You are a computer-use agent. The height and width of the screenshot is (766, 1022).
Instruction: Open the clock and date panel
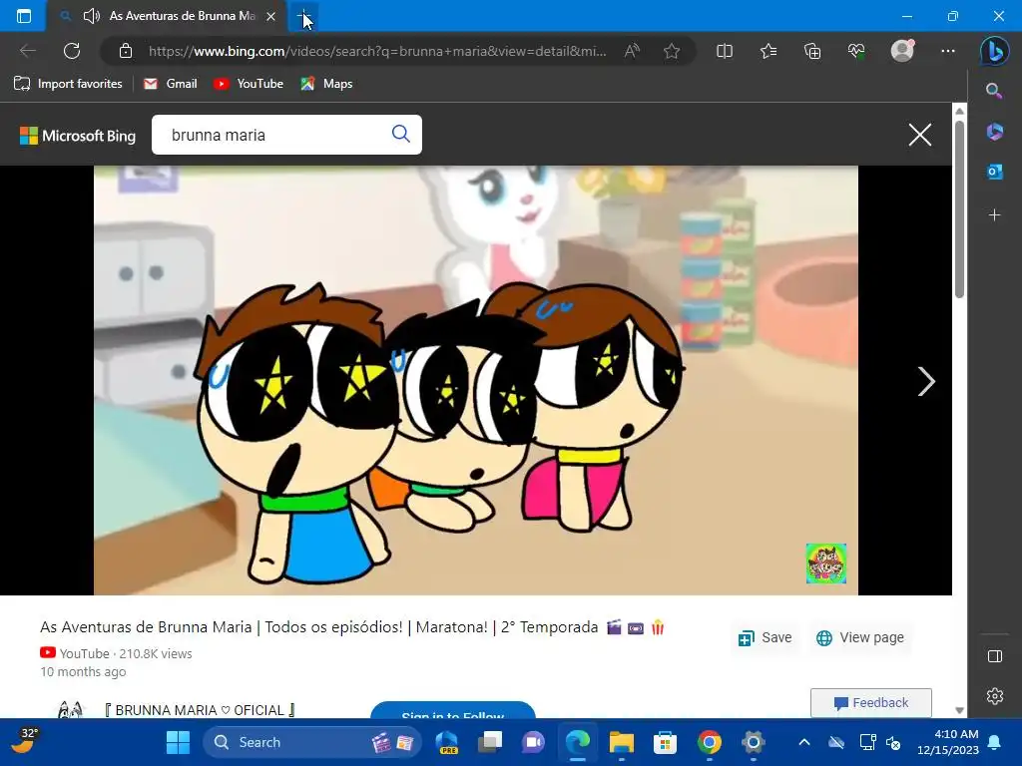pos(948,742)
